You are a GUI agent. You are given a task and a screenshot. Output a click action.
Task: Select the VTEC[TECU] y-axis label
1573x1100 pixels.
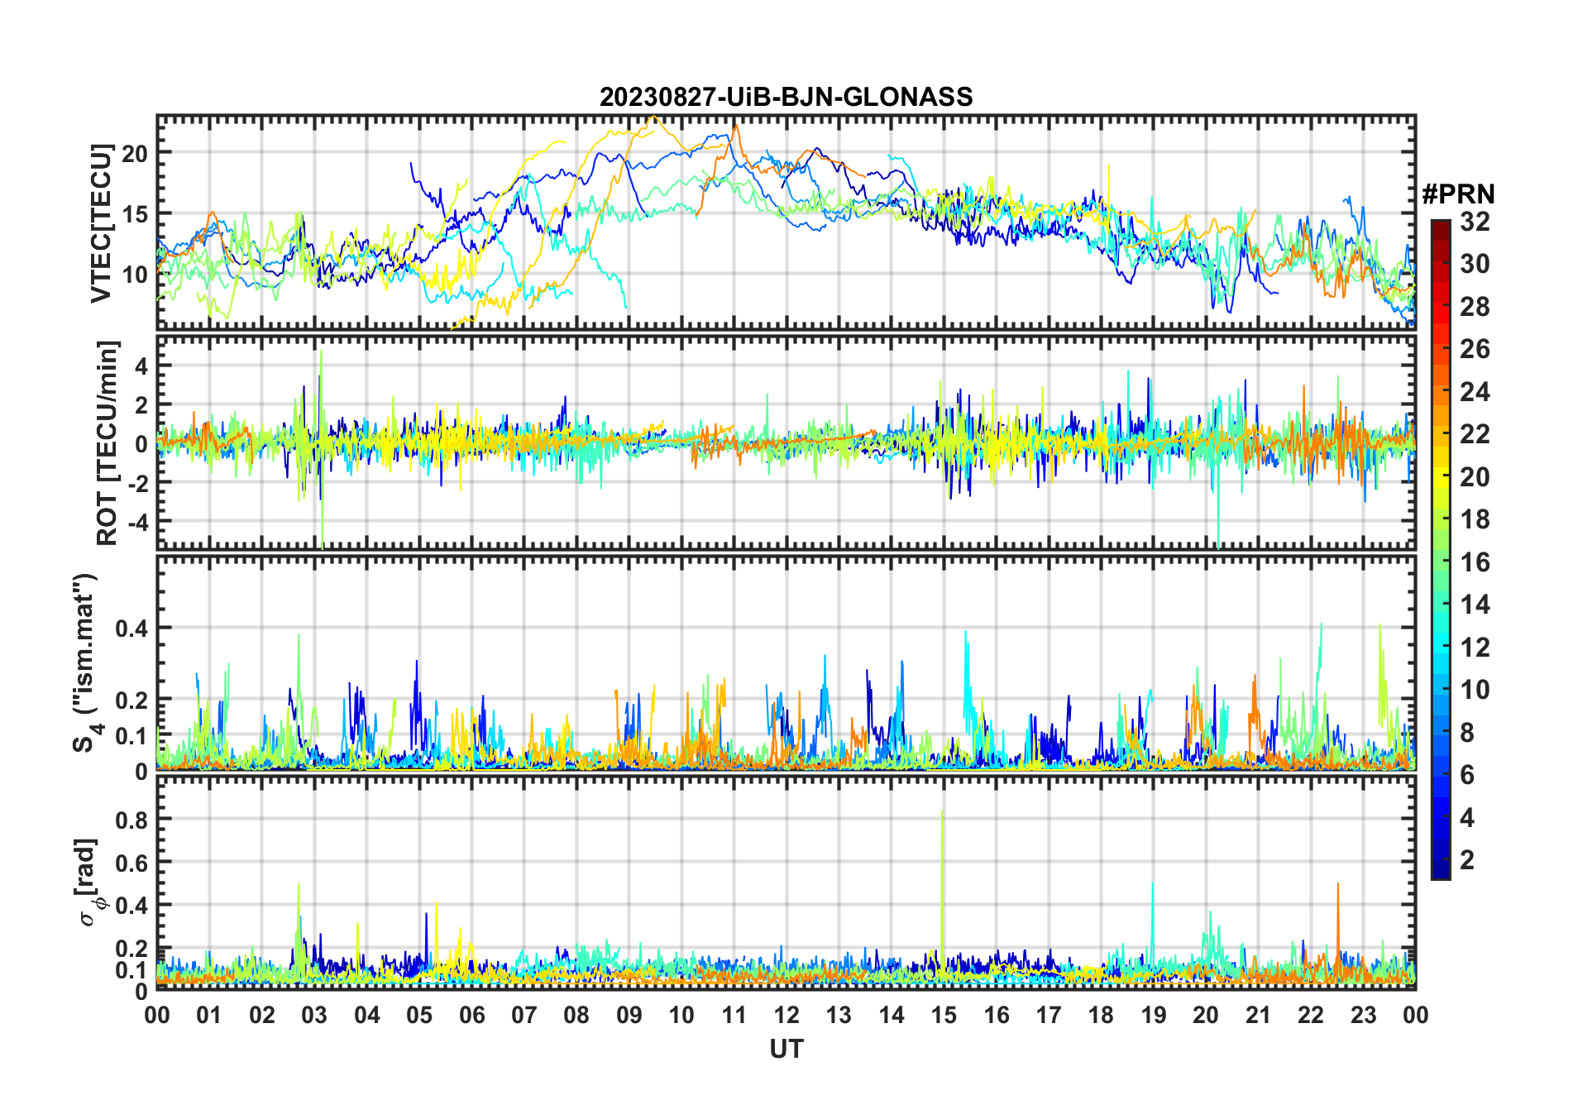point(101,223)
